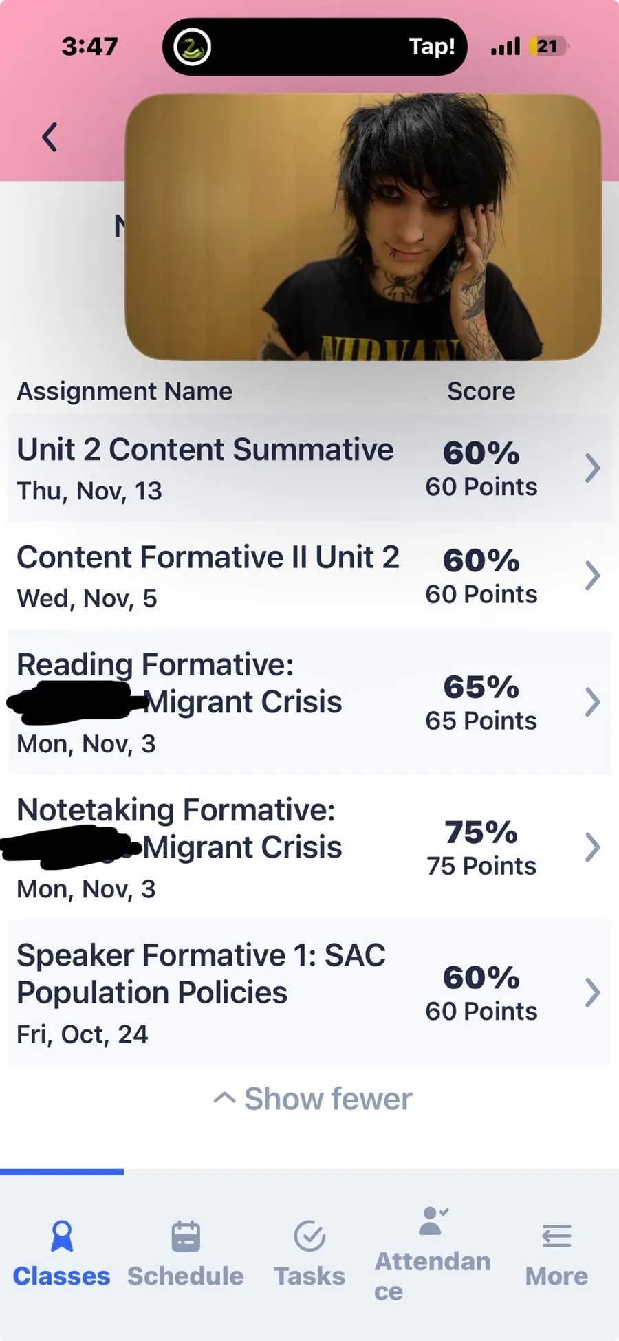
Task: Tap the Tasks checkmark icon
Action: click(x=309, y=1236)
